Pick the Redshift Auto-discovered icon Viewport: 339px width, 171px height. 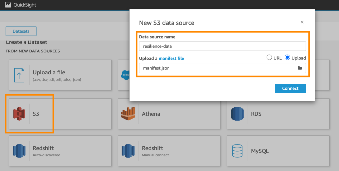point(19,151)
